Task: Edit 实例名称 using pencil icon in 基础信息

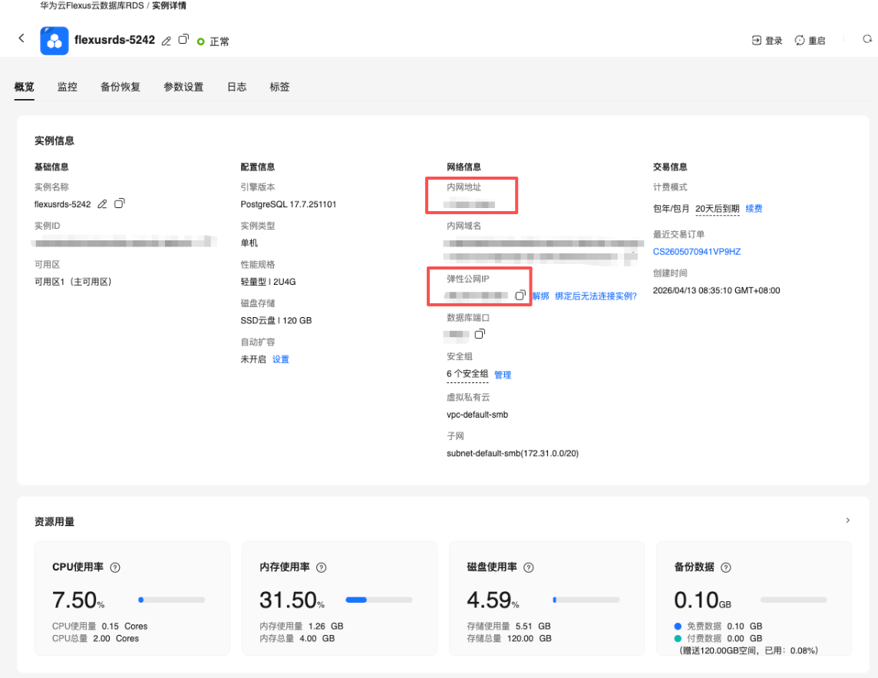Action: [x=102, y=204]
